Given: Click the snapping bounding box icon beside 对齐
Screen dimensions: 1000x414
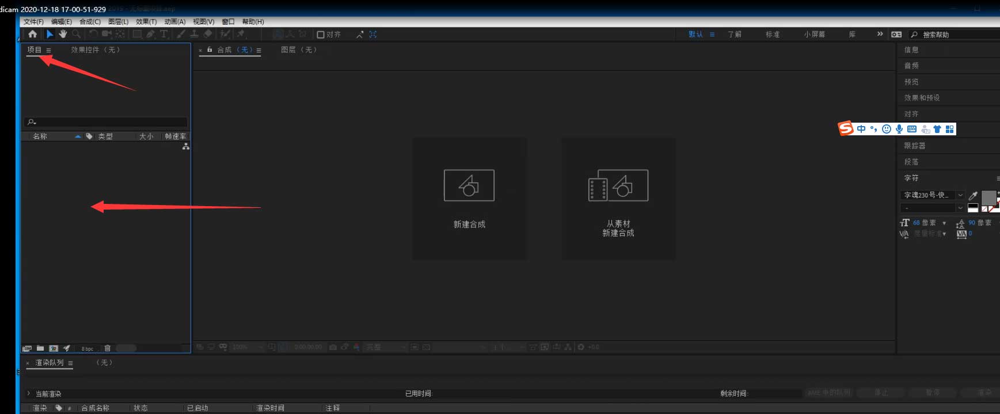Looking at the screenshot, I should 373,35.
